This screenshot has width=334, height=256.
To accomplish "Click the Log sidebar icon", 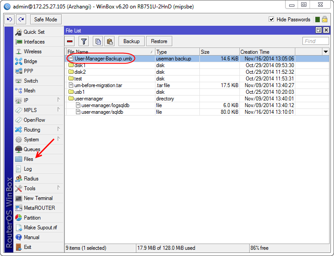I will (19, 169).
